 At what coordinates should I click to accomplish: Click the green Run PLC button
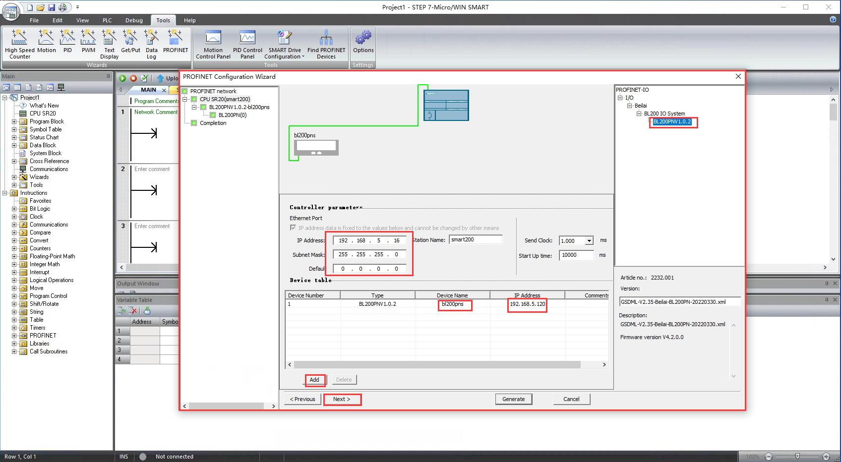click(122, 78)
